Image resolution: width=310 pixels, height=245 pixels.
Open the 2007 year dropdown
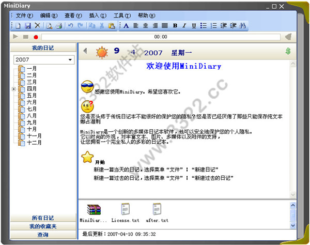pyautogui.click(x=70, y=60)
